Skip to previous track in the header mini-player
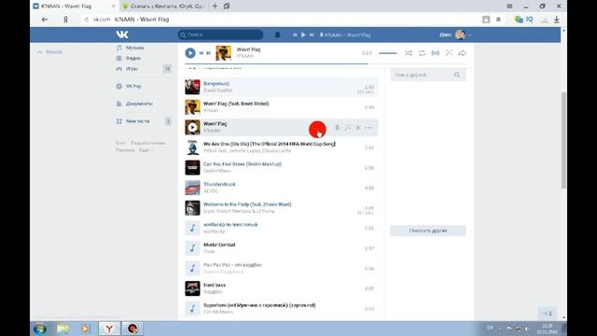Screen dimensions: 597x336 [295, 35]
